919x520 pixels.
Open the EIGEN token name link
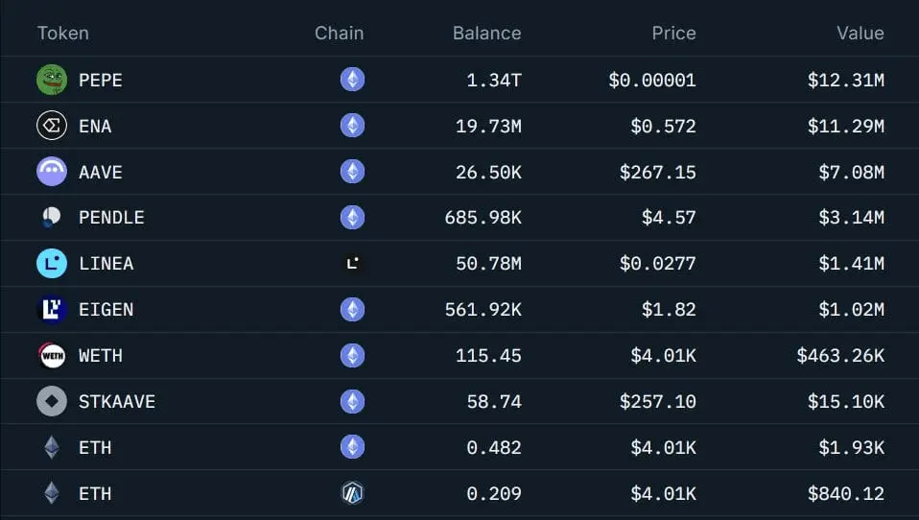tap(106, 310)
